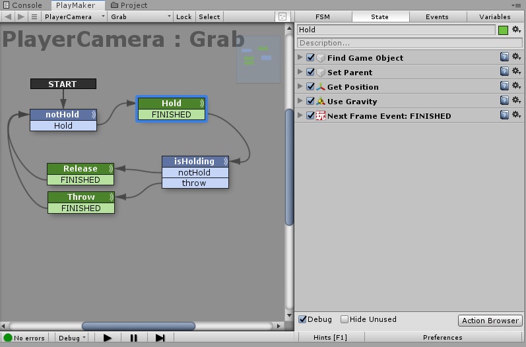Disable the Set Parent action checkbox

click(x=310, y=72)
